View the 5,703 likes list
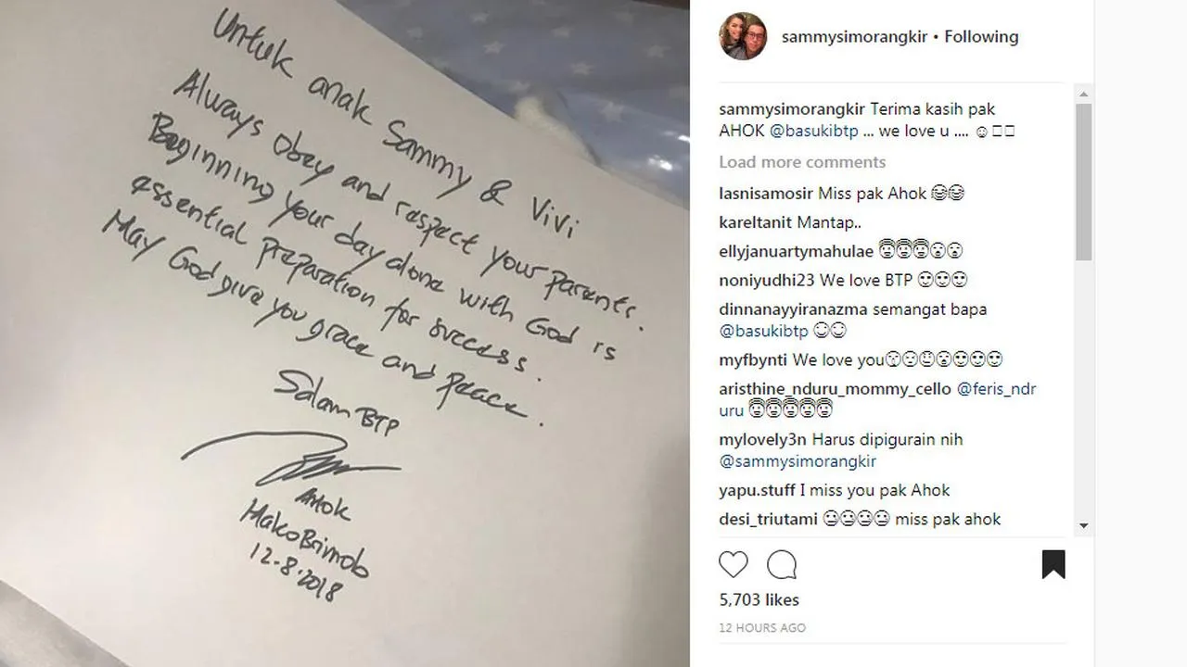This screenshot has width=1187, height=667. [x=759, y=599]
